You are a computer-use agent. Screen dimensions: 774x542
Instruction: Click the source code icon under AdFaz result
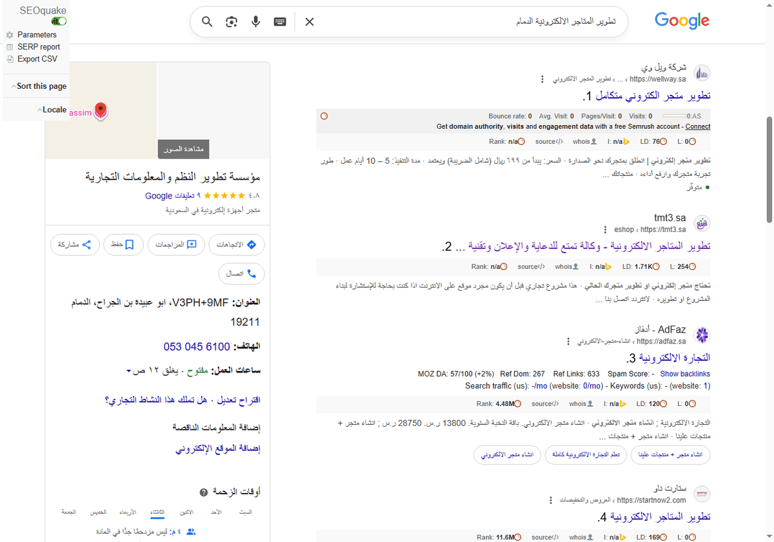tap(545, 403)
